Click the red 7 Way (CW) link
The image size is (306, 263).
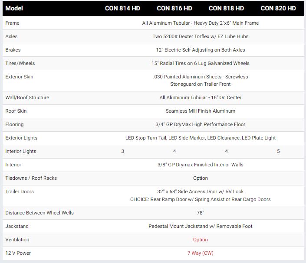[201, 253]
